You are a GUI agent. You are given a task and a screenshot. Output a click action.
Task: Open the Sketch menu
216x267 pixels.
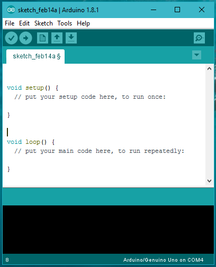43,23
